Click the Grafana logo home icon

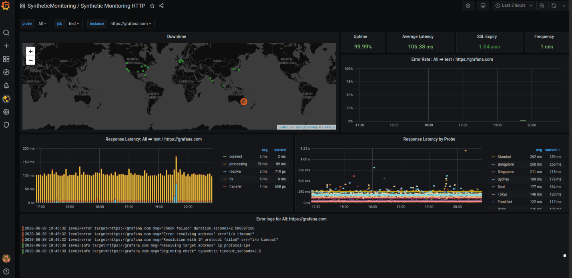tap(6, 6)
